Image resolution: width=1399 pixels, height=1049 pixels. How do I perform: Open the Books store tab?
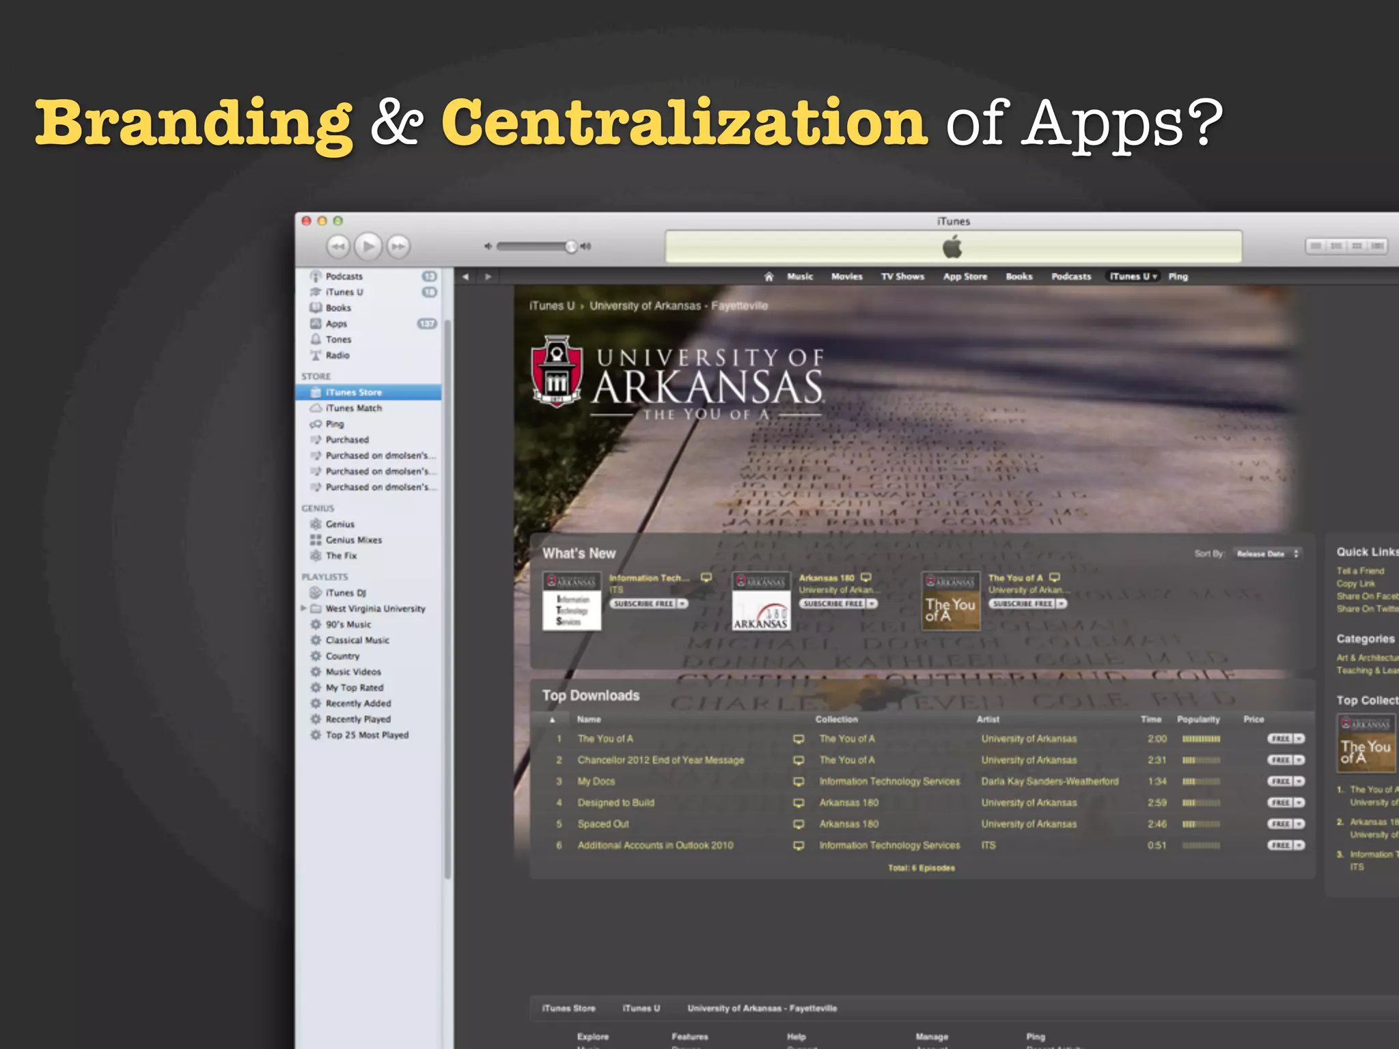[x=1019, y=277]
